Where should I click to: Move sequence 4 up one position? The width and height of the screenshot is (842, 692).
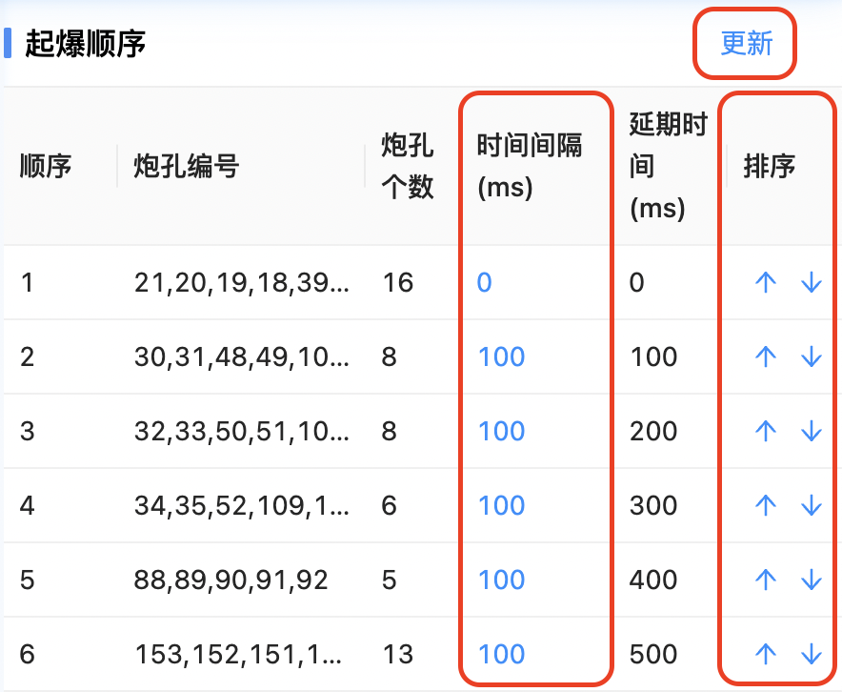click(766, 505)
